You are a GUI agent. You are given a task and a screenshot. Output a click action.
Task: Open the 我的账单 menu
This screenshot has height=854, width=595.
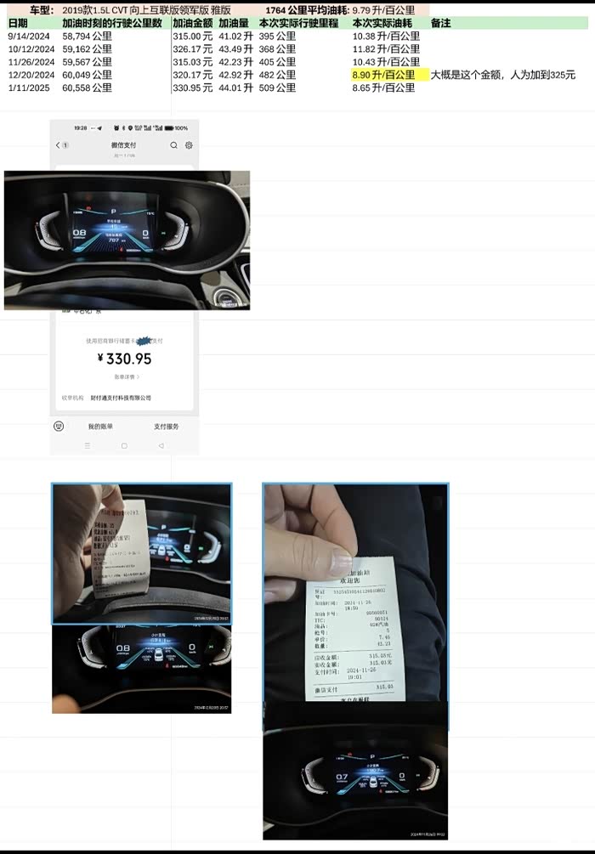point(100,427)
